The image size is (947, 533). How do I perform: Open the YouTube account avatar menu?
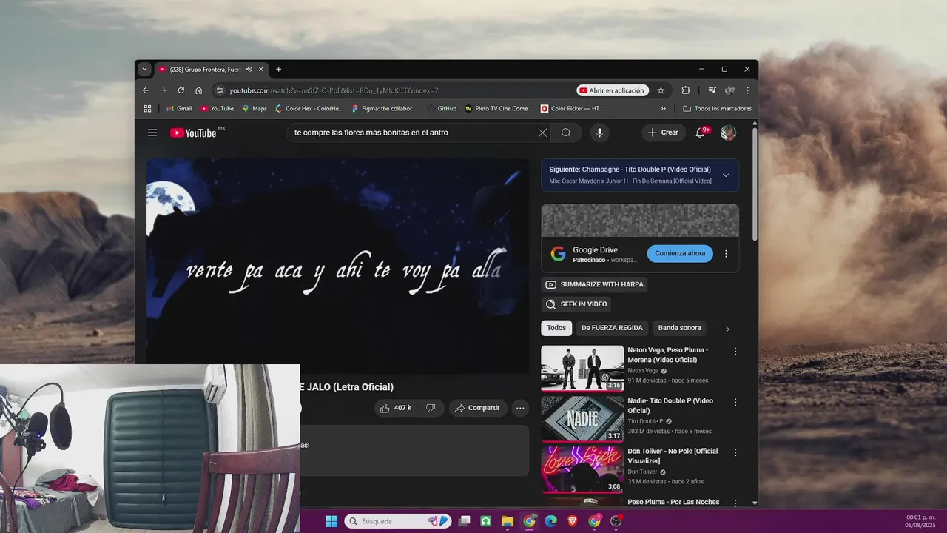(x=729, y=133)
